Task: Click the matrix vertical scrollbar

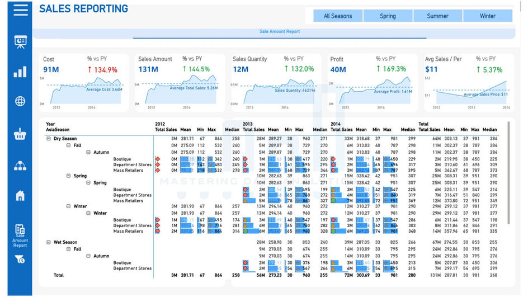Action: pos(508,173)
